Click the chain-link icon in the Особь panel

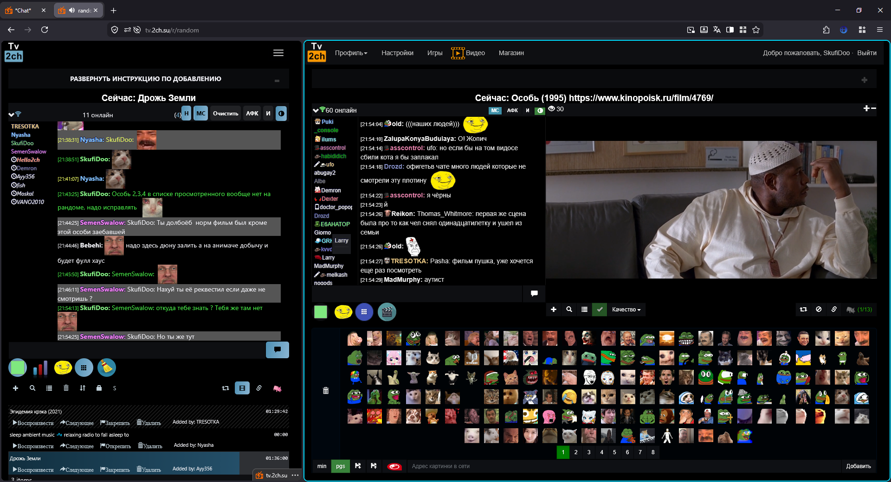[834, 309]
